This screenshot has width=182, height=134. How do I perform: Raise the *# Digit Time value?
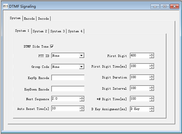(x=151, y=97)
